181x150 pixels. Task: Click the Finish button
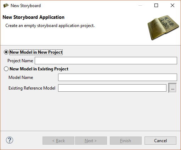pos(126,141)
